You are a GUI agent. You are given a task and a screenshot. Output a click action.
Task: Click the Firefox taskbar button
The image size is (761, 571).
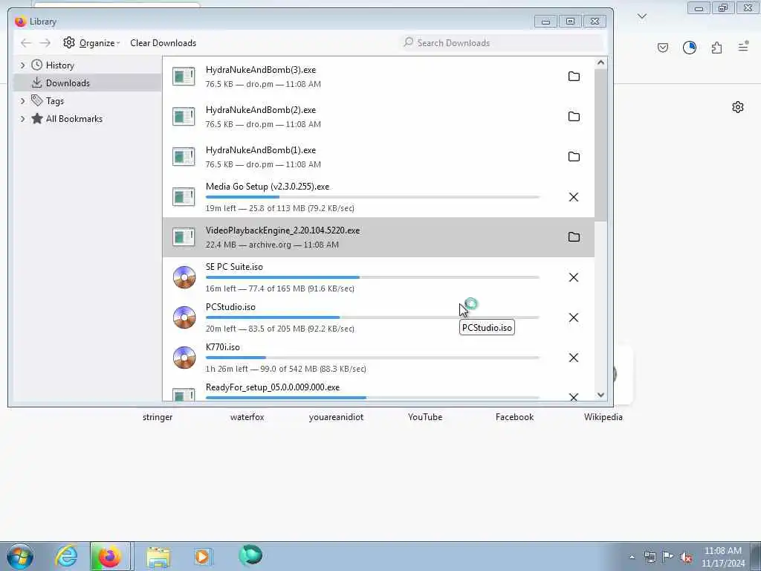[x=110, y=556]
